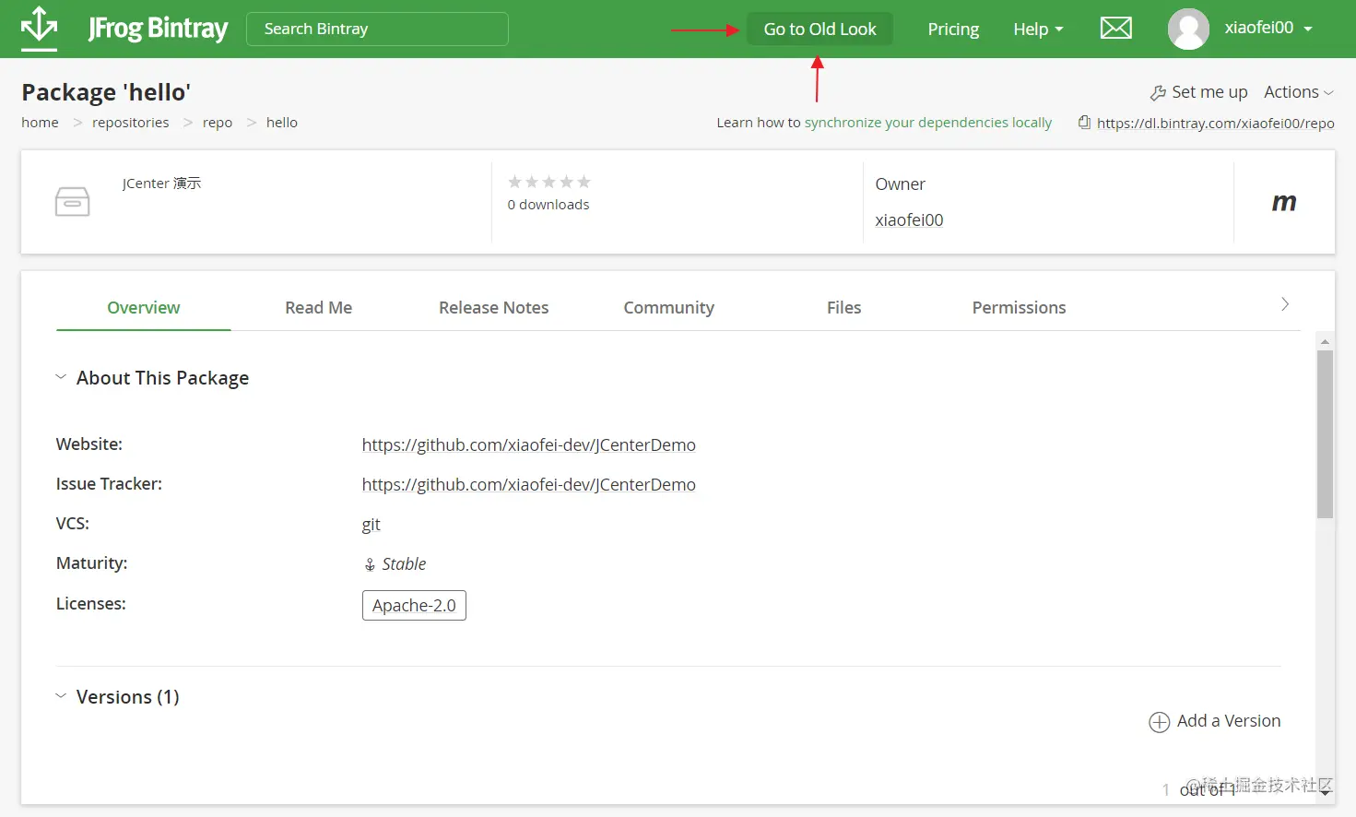Click the plus icon for Add a Version

(1159, 722)
